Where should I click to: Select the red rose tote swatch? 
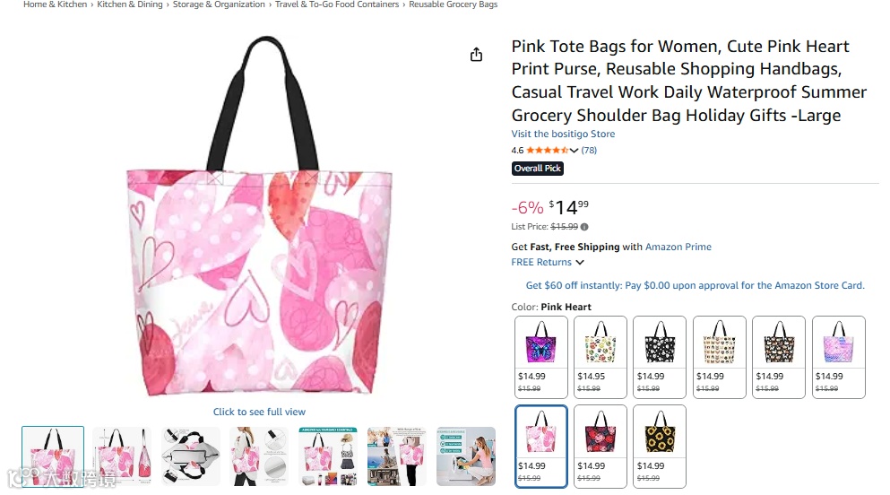tap(600, 447)
